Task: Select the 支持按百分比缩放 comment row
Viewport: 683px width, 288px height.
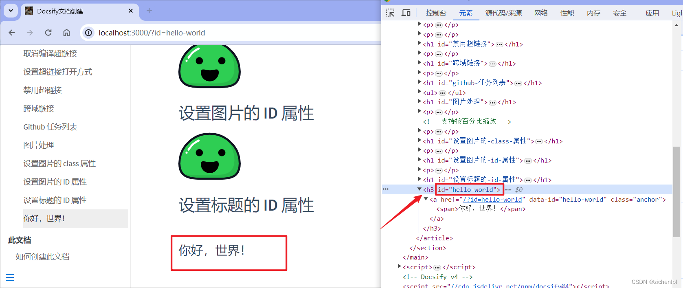Action: [467, 121]
